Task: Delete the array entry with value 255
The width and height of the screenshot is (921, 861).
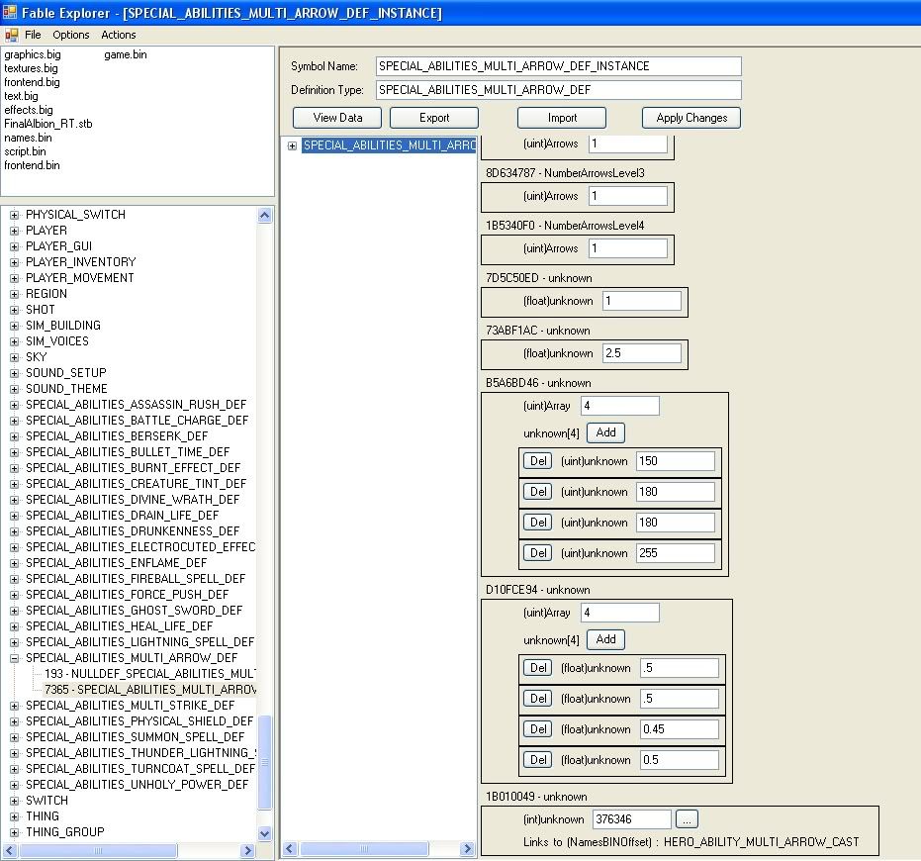Action: [538, 552]
